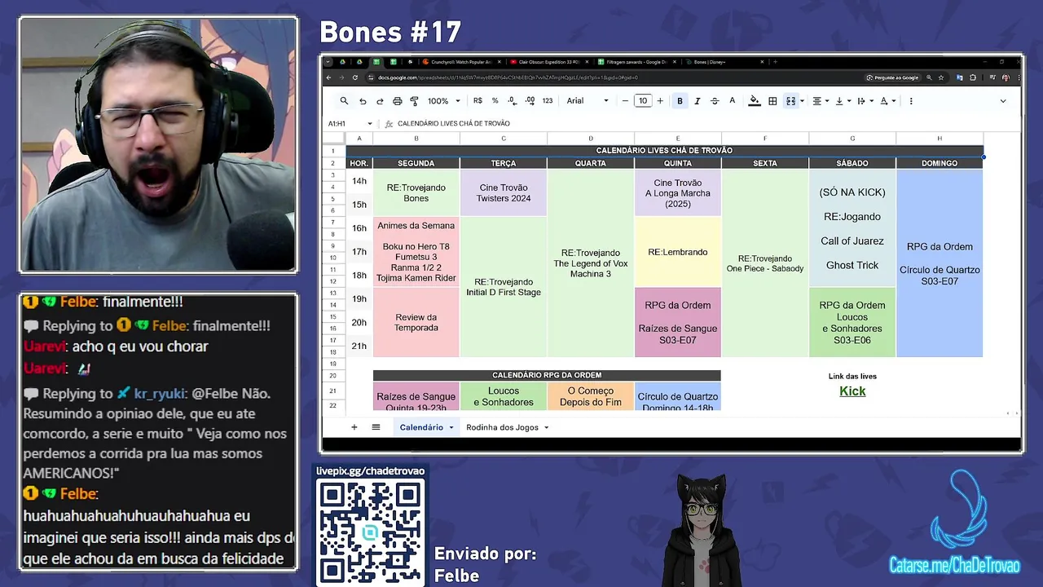Open merge type dropdown arrow
Image resolution: width=1043 pixels, height=587 pixels.
(x=802, y=101)
